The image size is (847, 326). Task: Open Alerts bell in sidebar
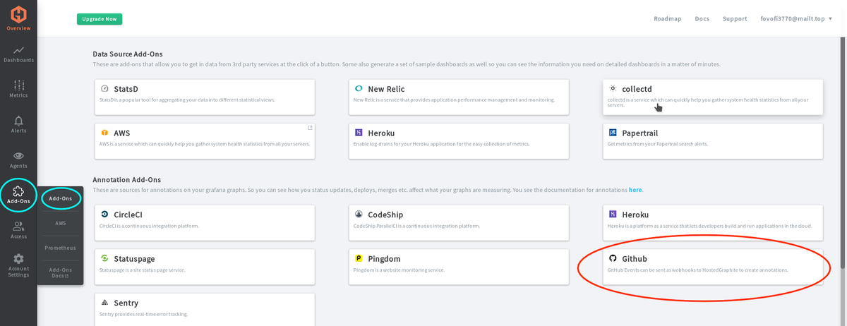[x=18, y=124]
